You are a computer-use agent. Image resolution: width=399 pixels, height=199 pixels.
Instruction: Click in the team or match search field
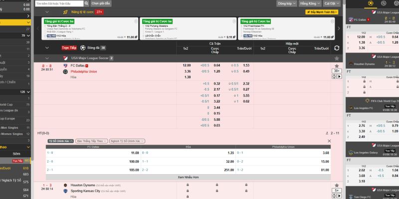[x=59, y=3]
